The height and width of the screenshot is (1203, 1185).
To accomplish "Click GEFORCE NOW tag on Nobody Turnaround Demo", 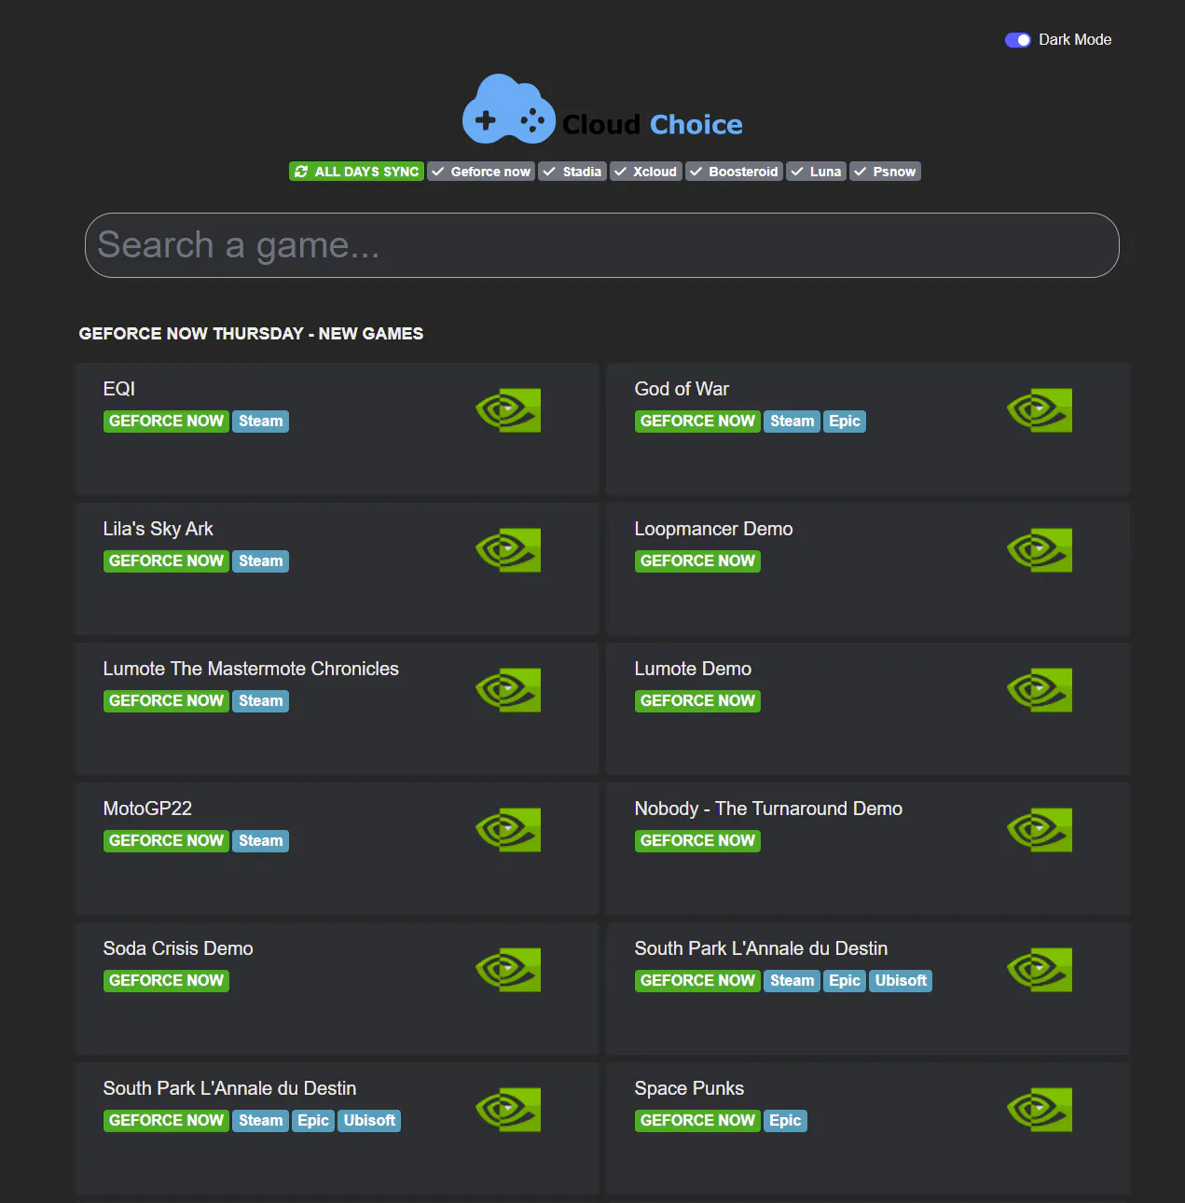I will coord(697,841).
